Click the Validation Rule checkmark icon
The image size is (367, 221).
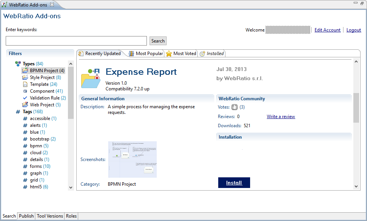25,98
